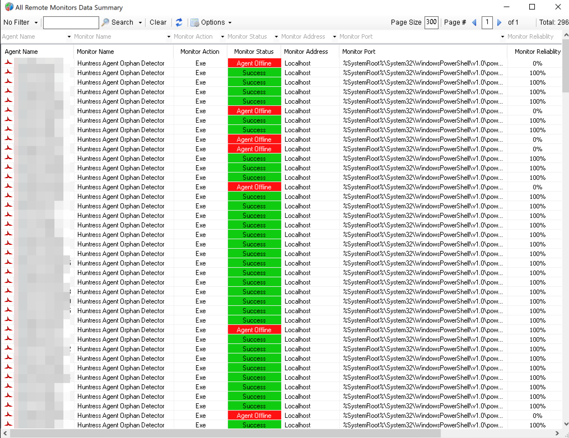Focus the search text box

point(71,22)
